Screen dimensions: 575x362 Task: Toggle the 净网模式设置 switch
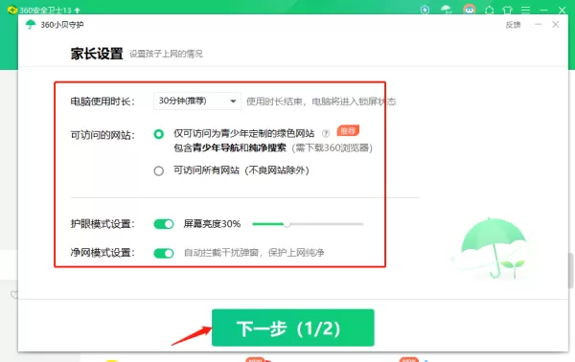pos(164,253)
